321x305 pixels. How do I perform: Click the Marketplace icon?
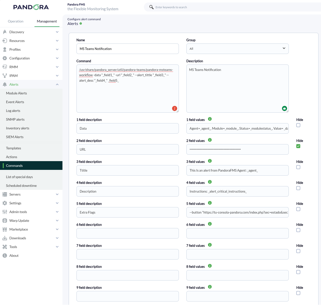point(5,229)
